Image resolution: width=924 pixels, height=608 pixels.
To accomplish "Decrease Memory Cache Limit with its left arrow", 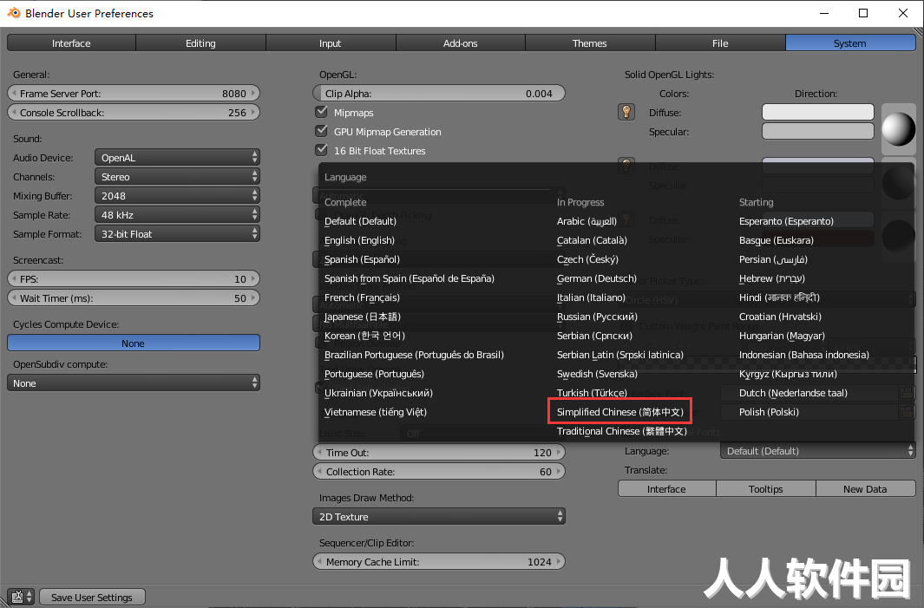I will [x=319, y=561].
